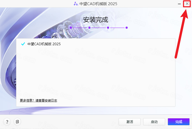Open help with the question mark icon
This screenshot has width=192, height=129.
point(7,122)
